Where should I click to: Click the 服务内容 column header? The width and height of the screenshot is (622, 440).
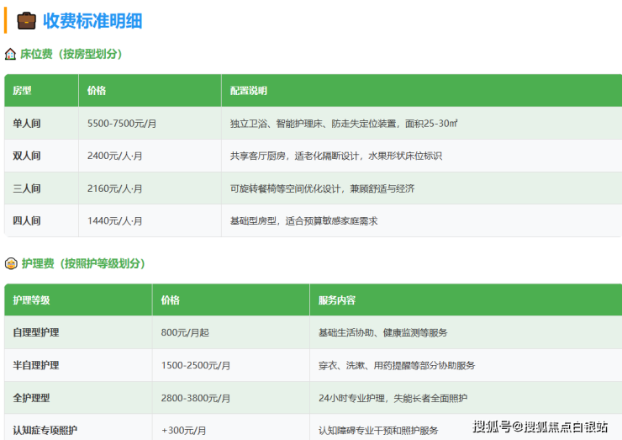[337, 300]
